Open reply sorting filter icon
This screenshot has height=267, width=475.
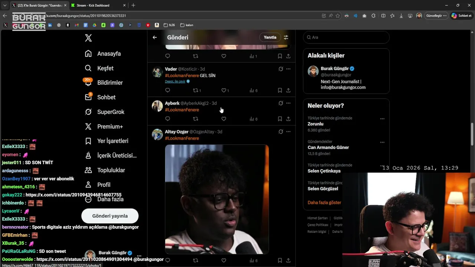pos(286,37)
